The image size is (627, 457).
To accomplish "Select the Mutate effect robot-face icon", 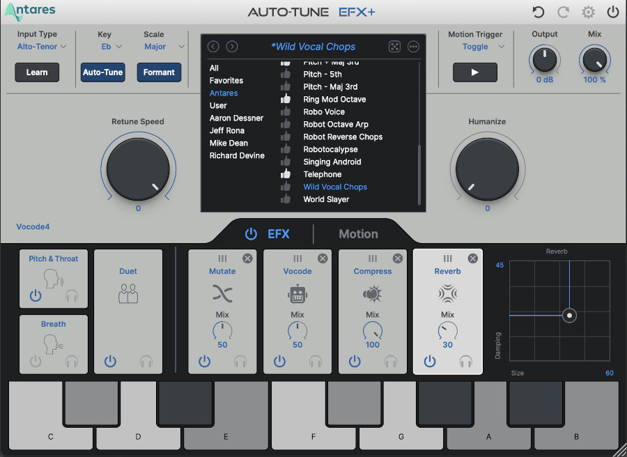I will click(x=222, y=294).
